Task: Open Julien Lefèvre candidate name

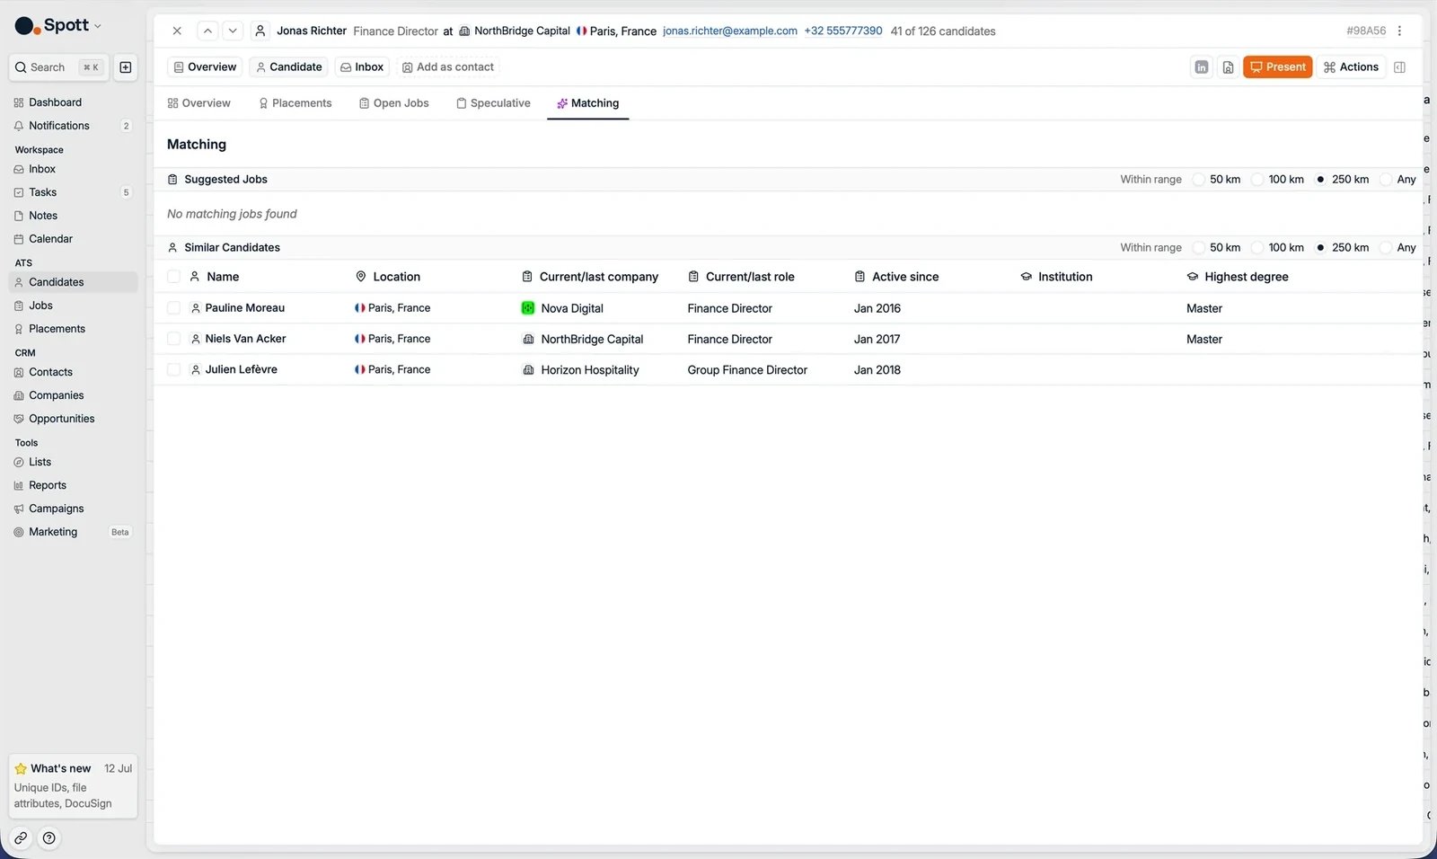Action: pos(241,369)
